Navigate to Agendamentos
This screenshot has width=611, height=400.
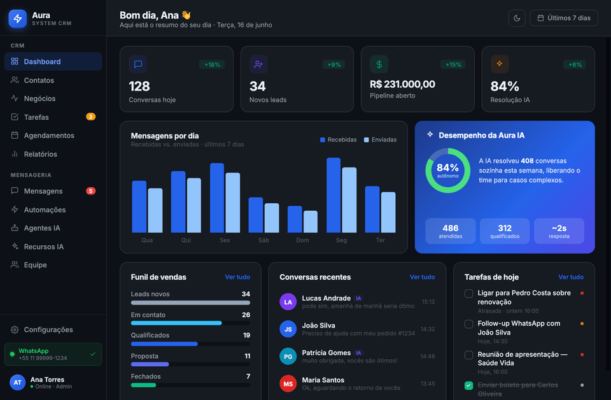(x=53, y=135)
